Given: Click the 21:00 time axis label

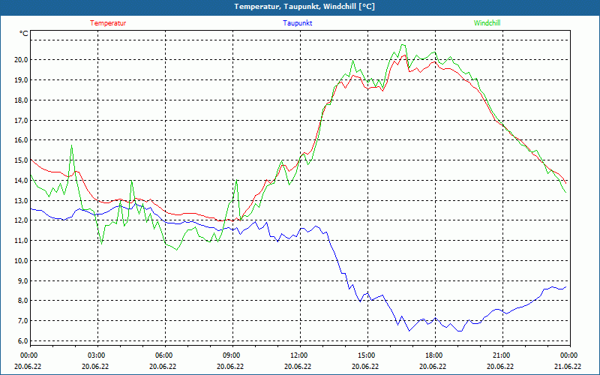Looking at the screenshot, I should pos(500,355).
